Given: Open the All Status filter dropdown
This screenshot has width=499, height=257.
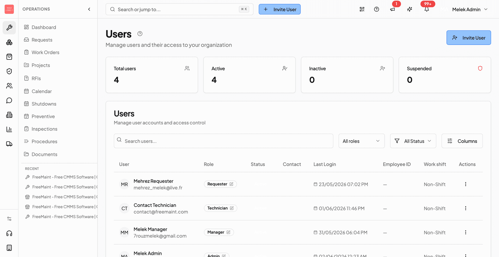Looking at the screenshot, I should pos(413,141).
